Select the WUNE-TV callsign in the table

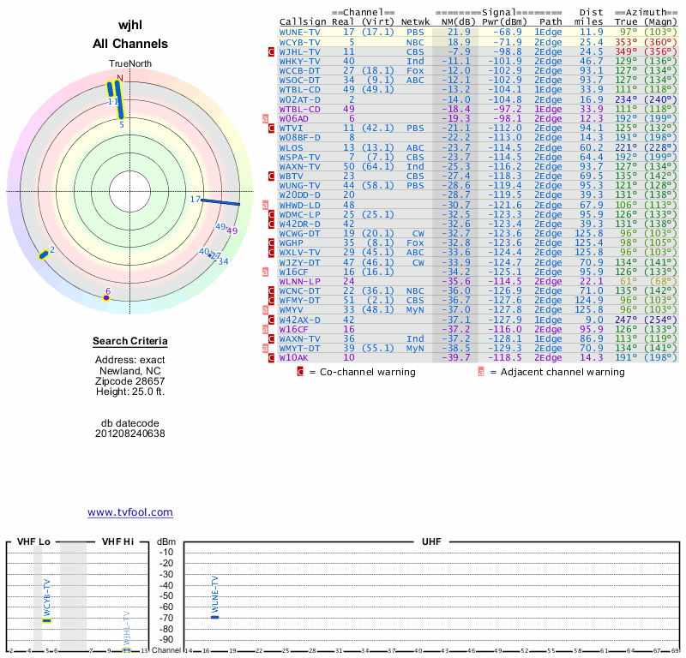tap(299, 32)
